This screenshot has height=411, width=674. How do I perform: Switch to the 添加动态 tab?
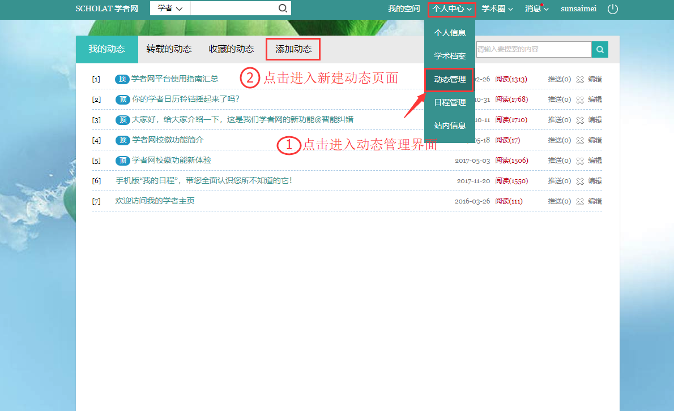pyautogui.click(x=293, y=49)
